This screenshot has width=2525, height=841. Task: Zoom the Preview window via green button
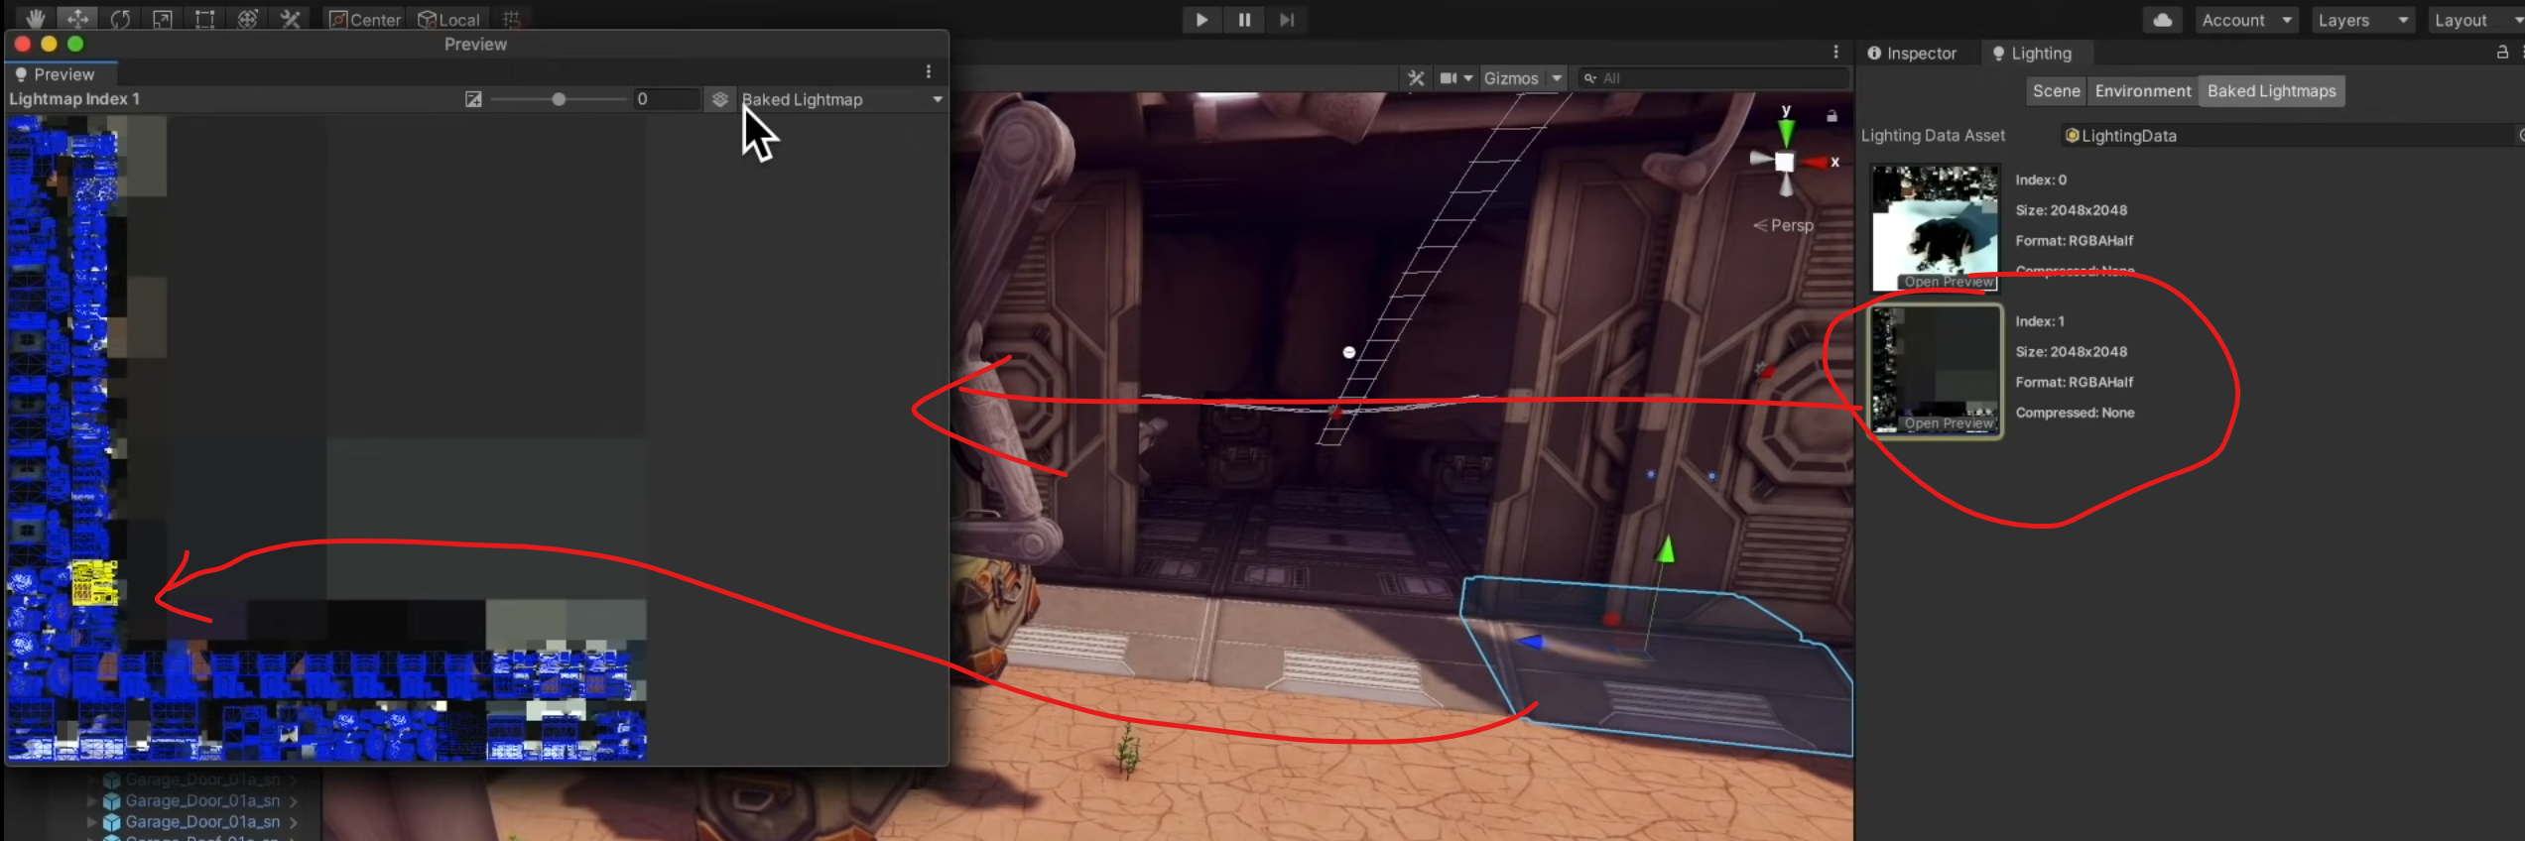tap(75, 44)
